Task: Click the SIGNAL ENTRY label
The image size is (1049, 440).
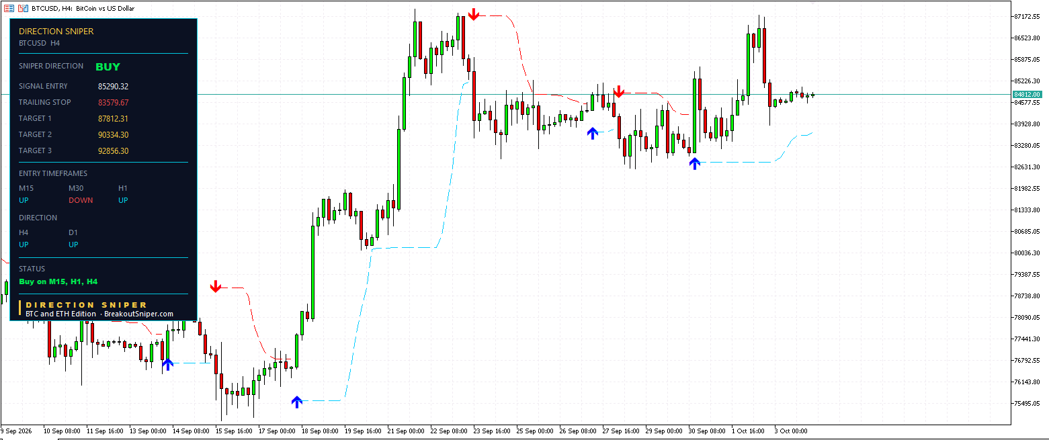Action: pyautogui.click(x=43, y=86)
